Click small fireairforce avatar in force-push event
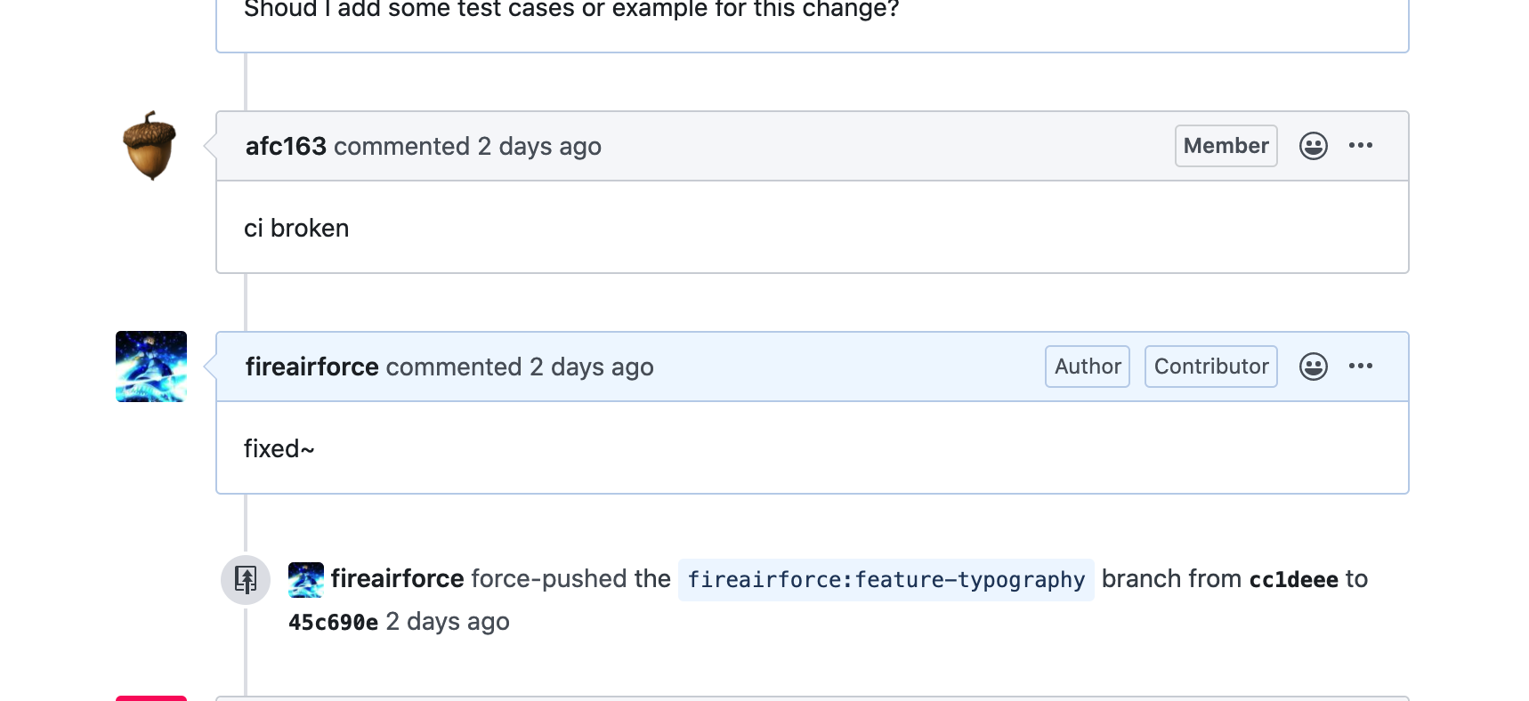 [x=306, y=580]
